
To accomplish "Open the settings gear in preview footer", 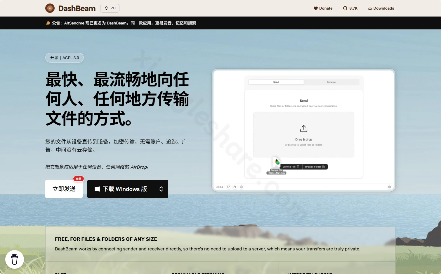I will click(x=389, y=187).
